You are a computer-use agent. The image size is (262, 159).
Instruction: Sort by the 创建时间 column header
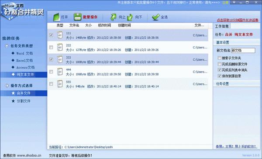124,25
